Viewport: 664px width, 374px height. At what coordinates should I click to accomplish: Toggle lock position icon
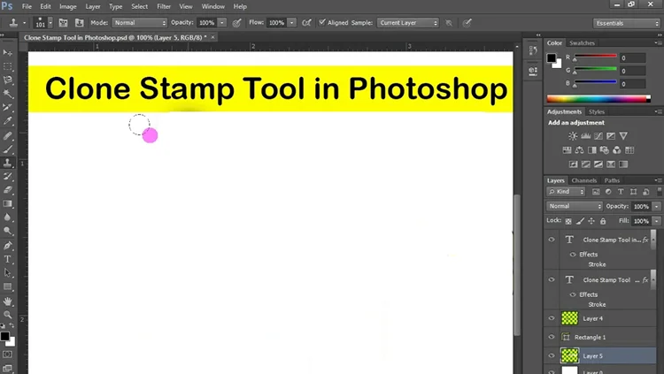click(x=591, y=221)
